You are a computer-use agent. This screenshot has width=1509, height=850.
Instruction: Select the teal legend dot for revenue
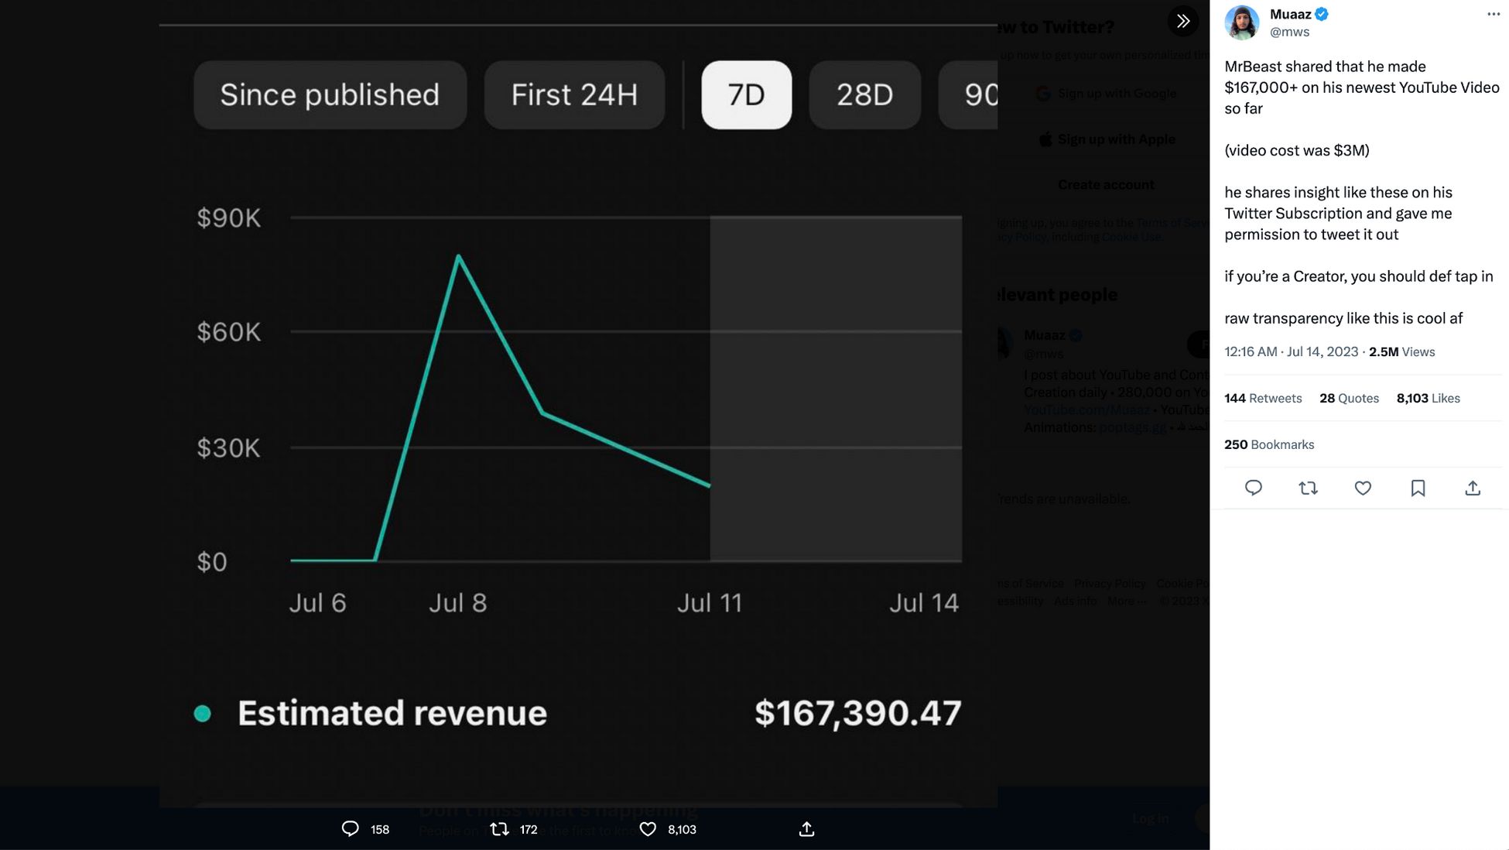pos(203,714)
